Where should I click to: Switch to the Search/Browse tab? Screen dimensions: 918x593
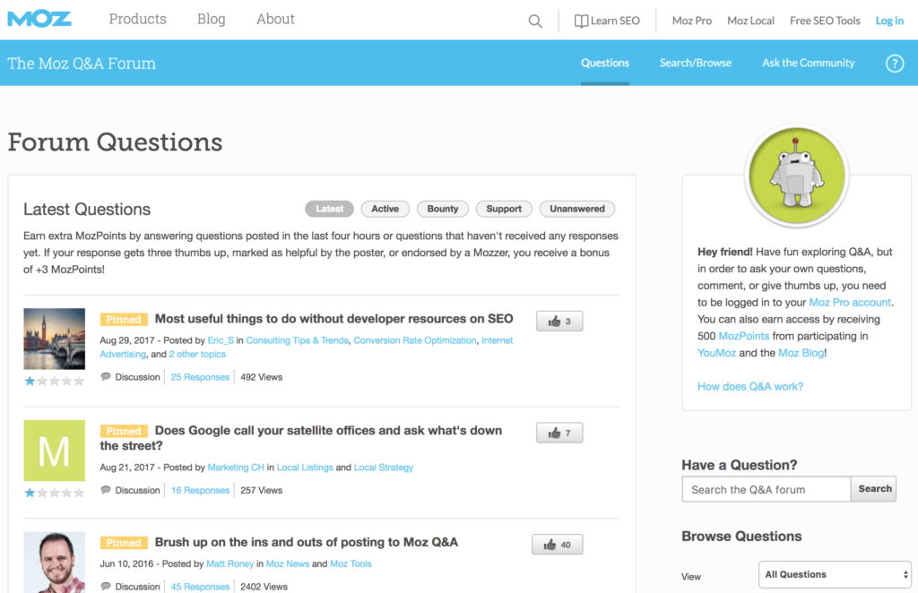[696, 63]
